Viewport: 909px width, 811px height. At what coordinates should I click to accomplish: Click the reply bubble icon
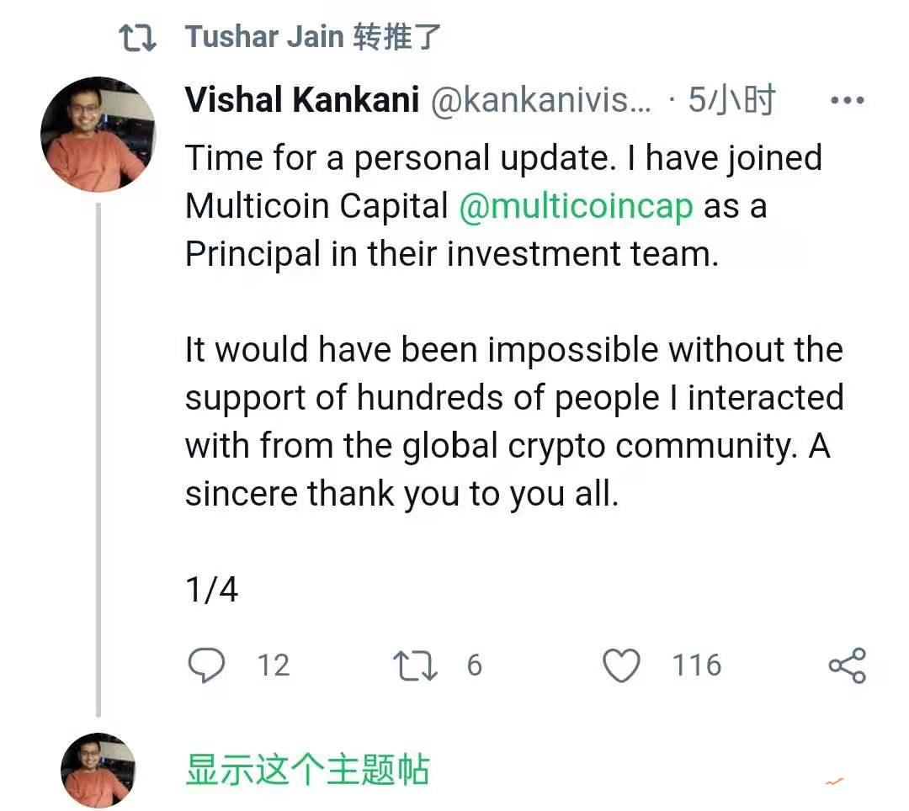click(207, 665)
